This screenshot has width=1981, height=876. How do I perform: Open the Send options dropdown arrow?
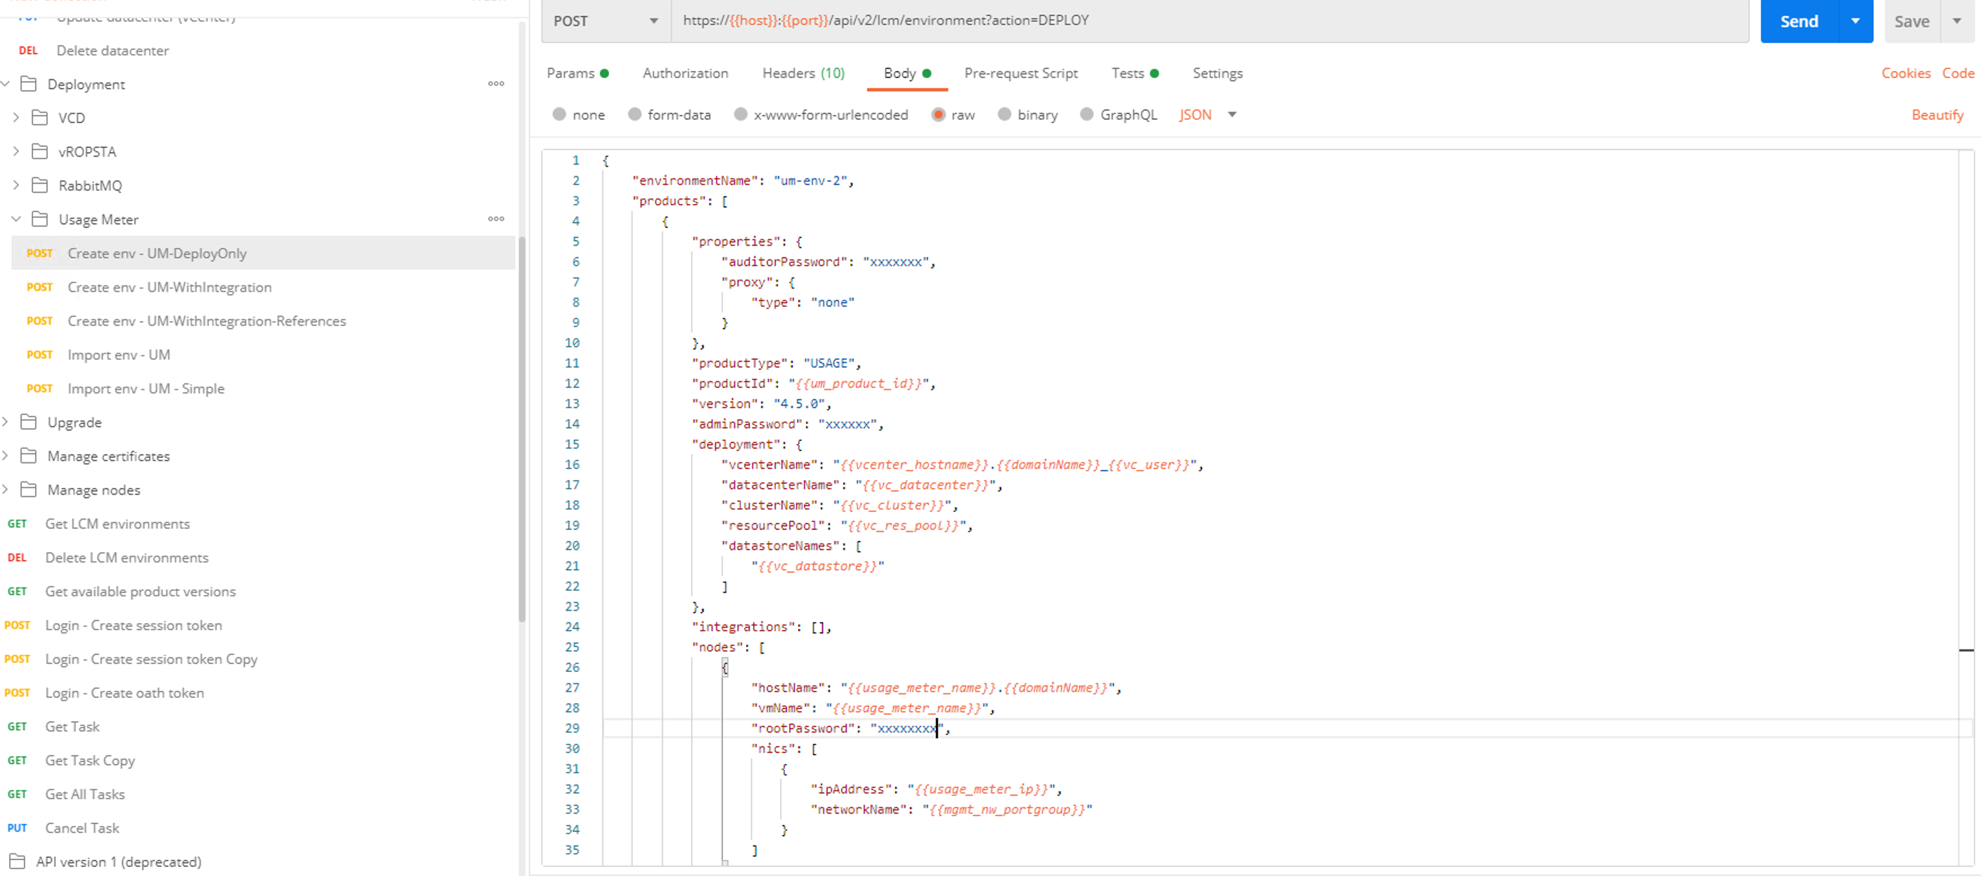click(1856, 21)
